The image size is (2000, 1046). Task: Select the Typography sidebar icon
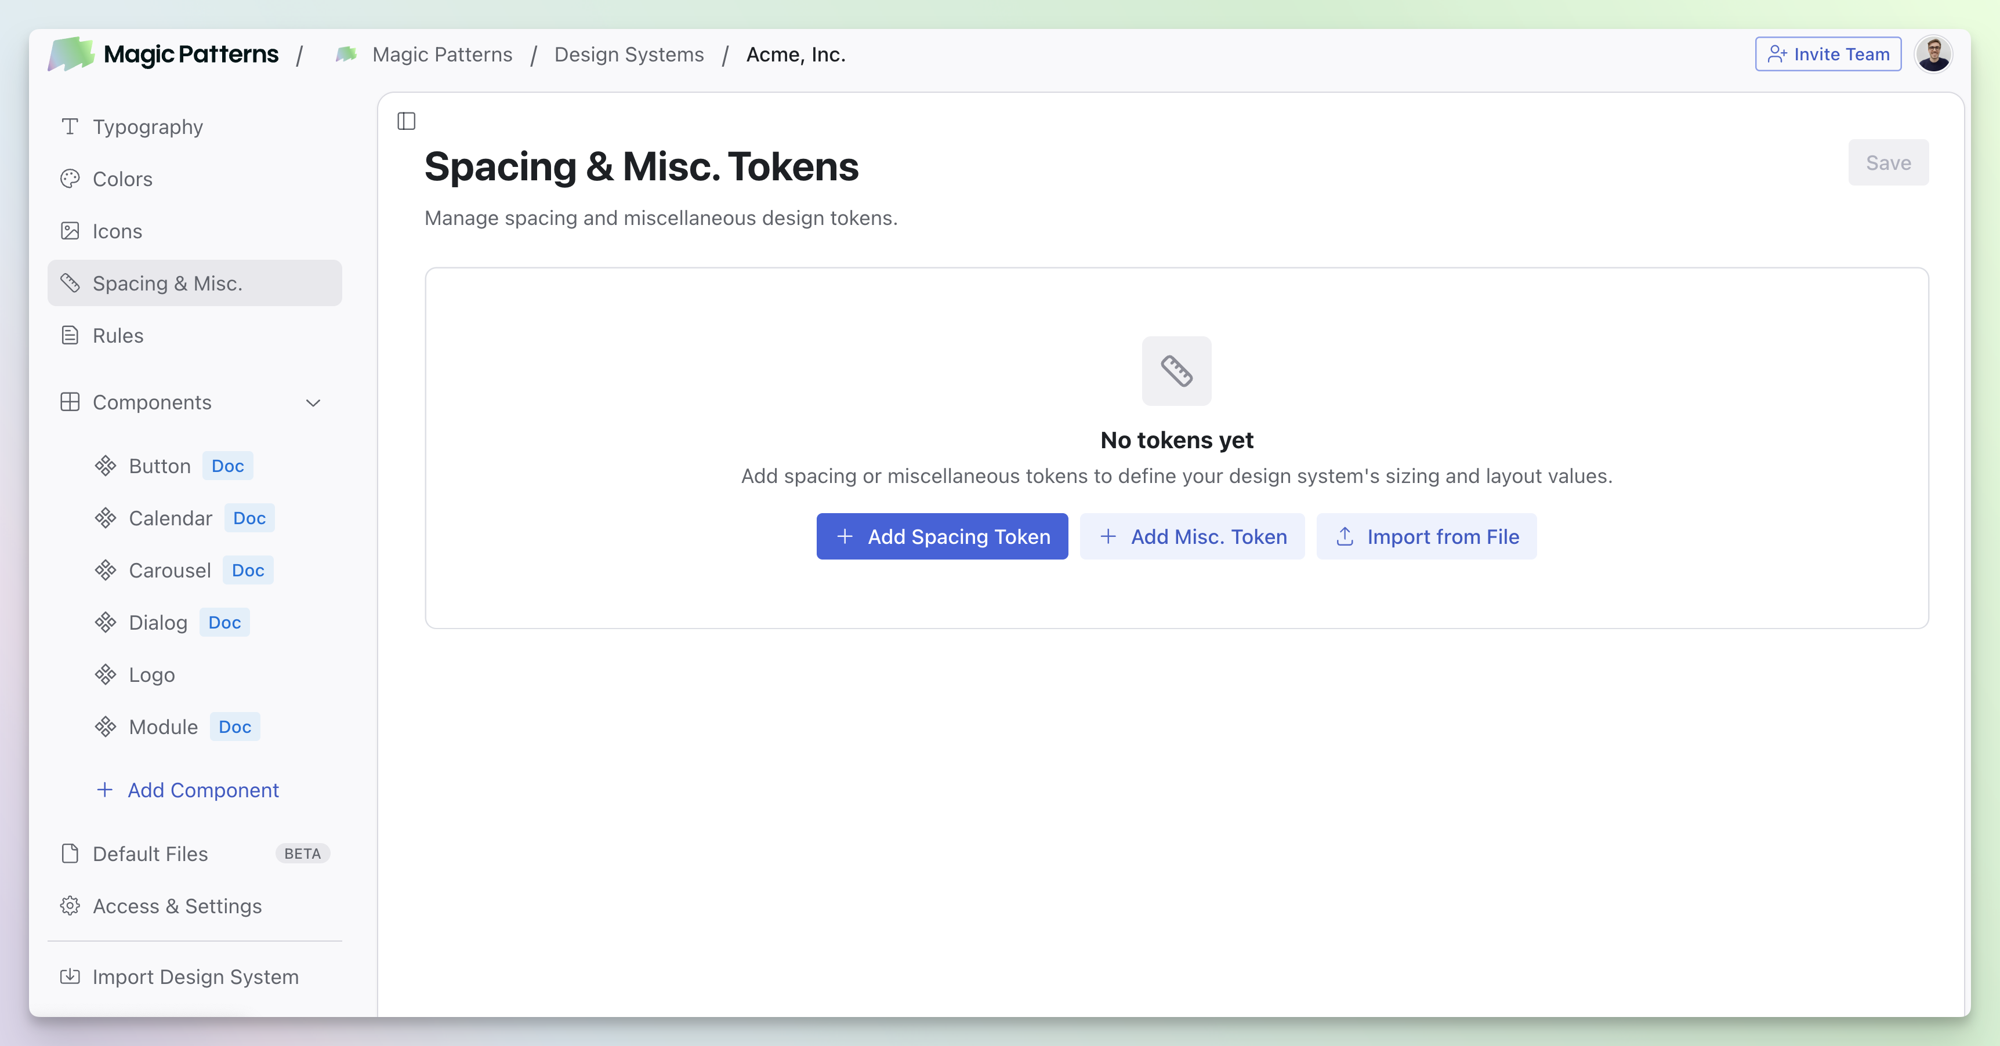point(70,126)
